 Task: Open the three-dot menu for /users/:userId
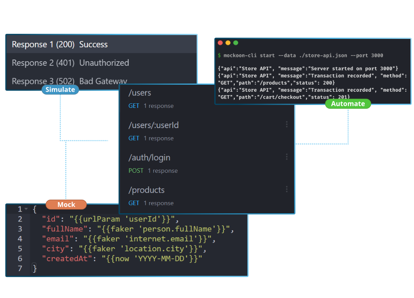[287, 124]
